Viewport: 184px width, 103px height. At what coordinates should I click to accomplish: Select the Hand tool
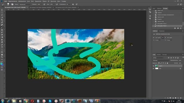2,55
